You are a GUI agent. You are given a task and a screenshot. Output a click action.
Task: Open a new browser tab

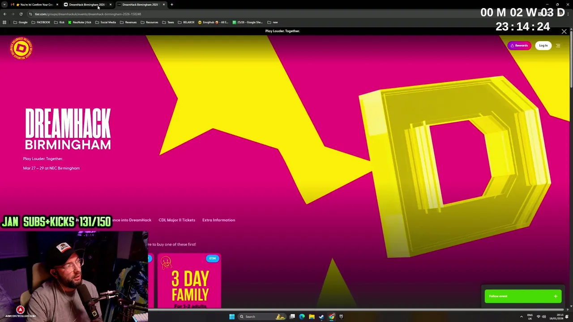point(172,4)
